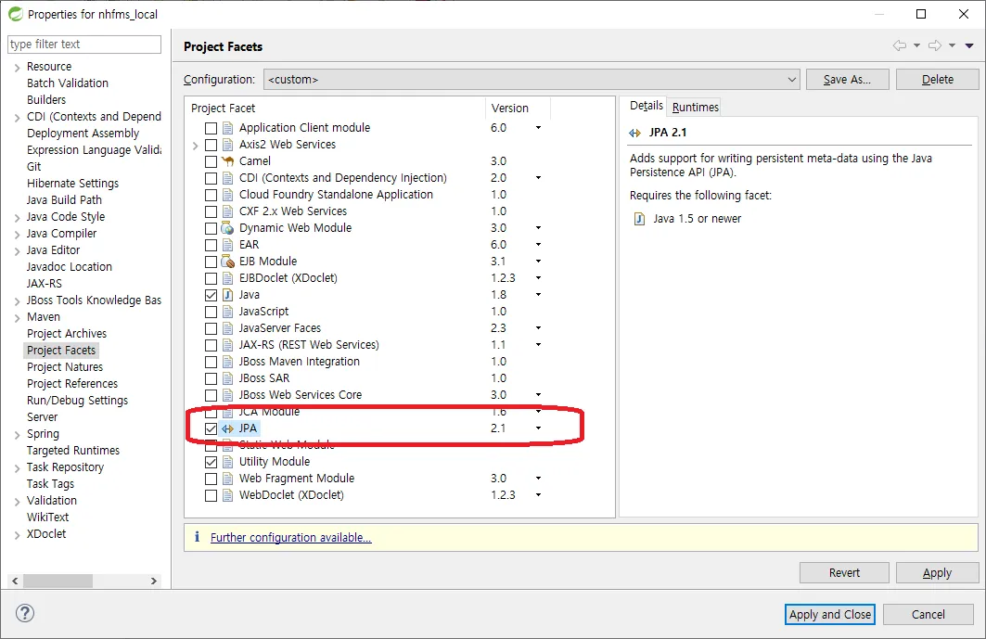This screenshot has width=986, height=639.
Task: Click the Application Client module document icon
Action: [227, 128]
